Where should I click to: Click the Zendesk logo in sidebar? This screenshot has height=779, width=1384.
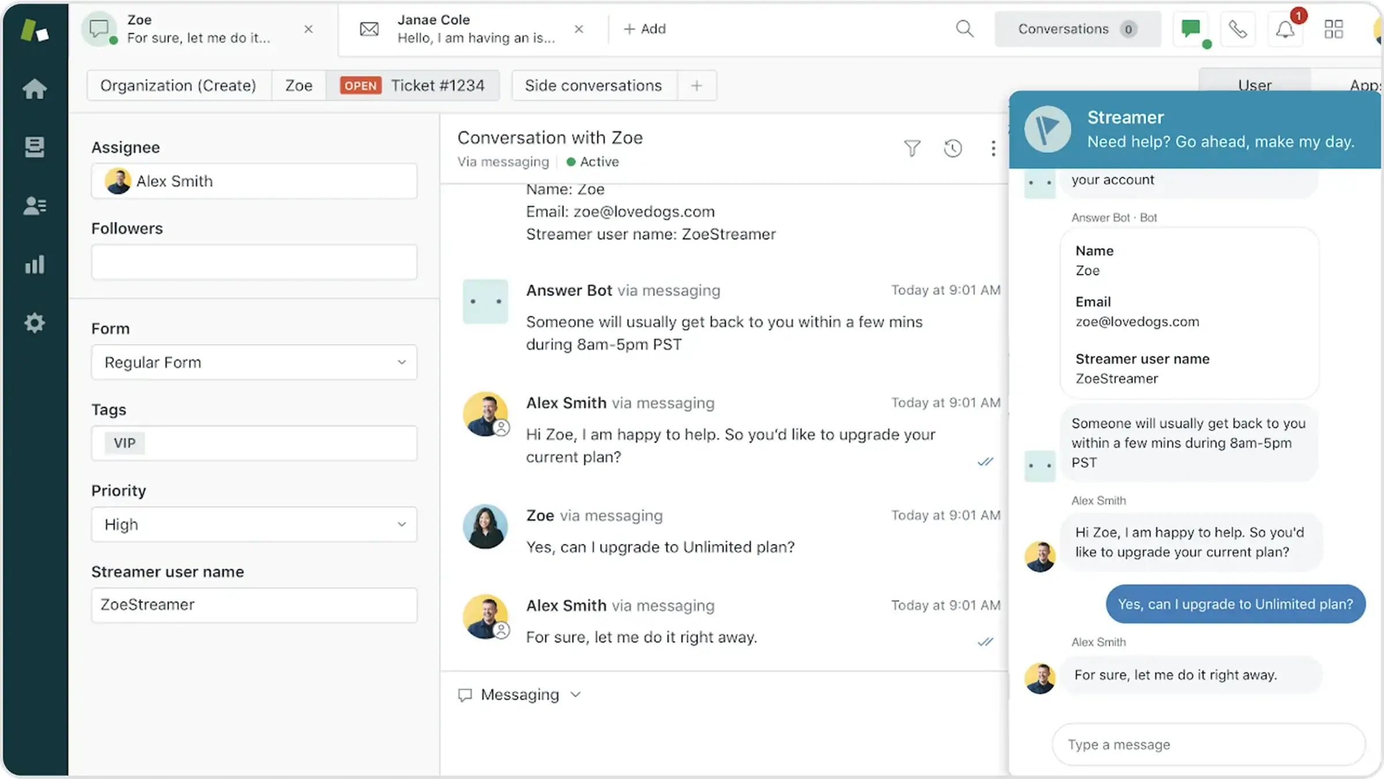35,30
